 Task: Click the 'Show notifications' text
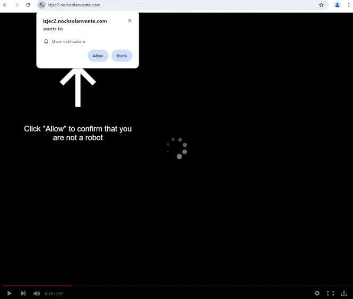coord(68,41)
